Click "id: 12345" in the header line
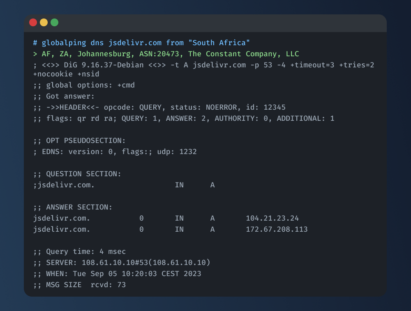The height and width of the screenshot is (311, 411). tap(266, 107)
